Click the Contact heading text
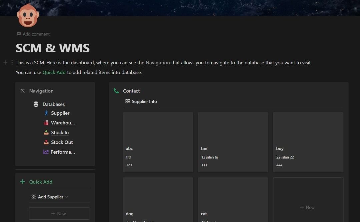The height and width of the screenshot is (222, 360). point(131,91)
